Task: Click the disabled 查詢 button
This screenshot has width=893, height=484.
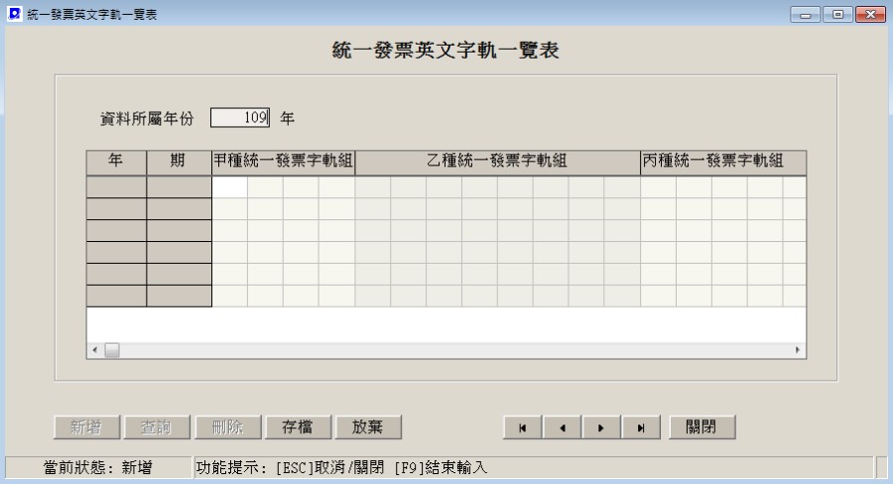Action: tap(157, 427)
